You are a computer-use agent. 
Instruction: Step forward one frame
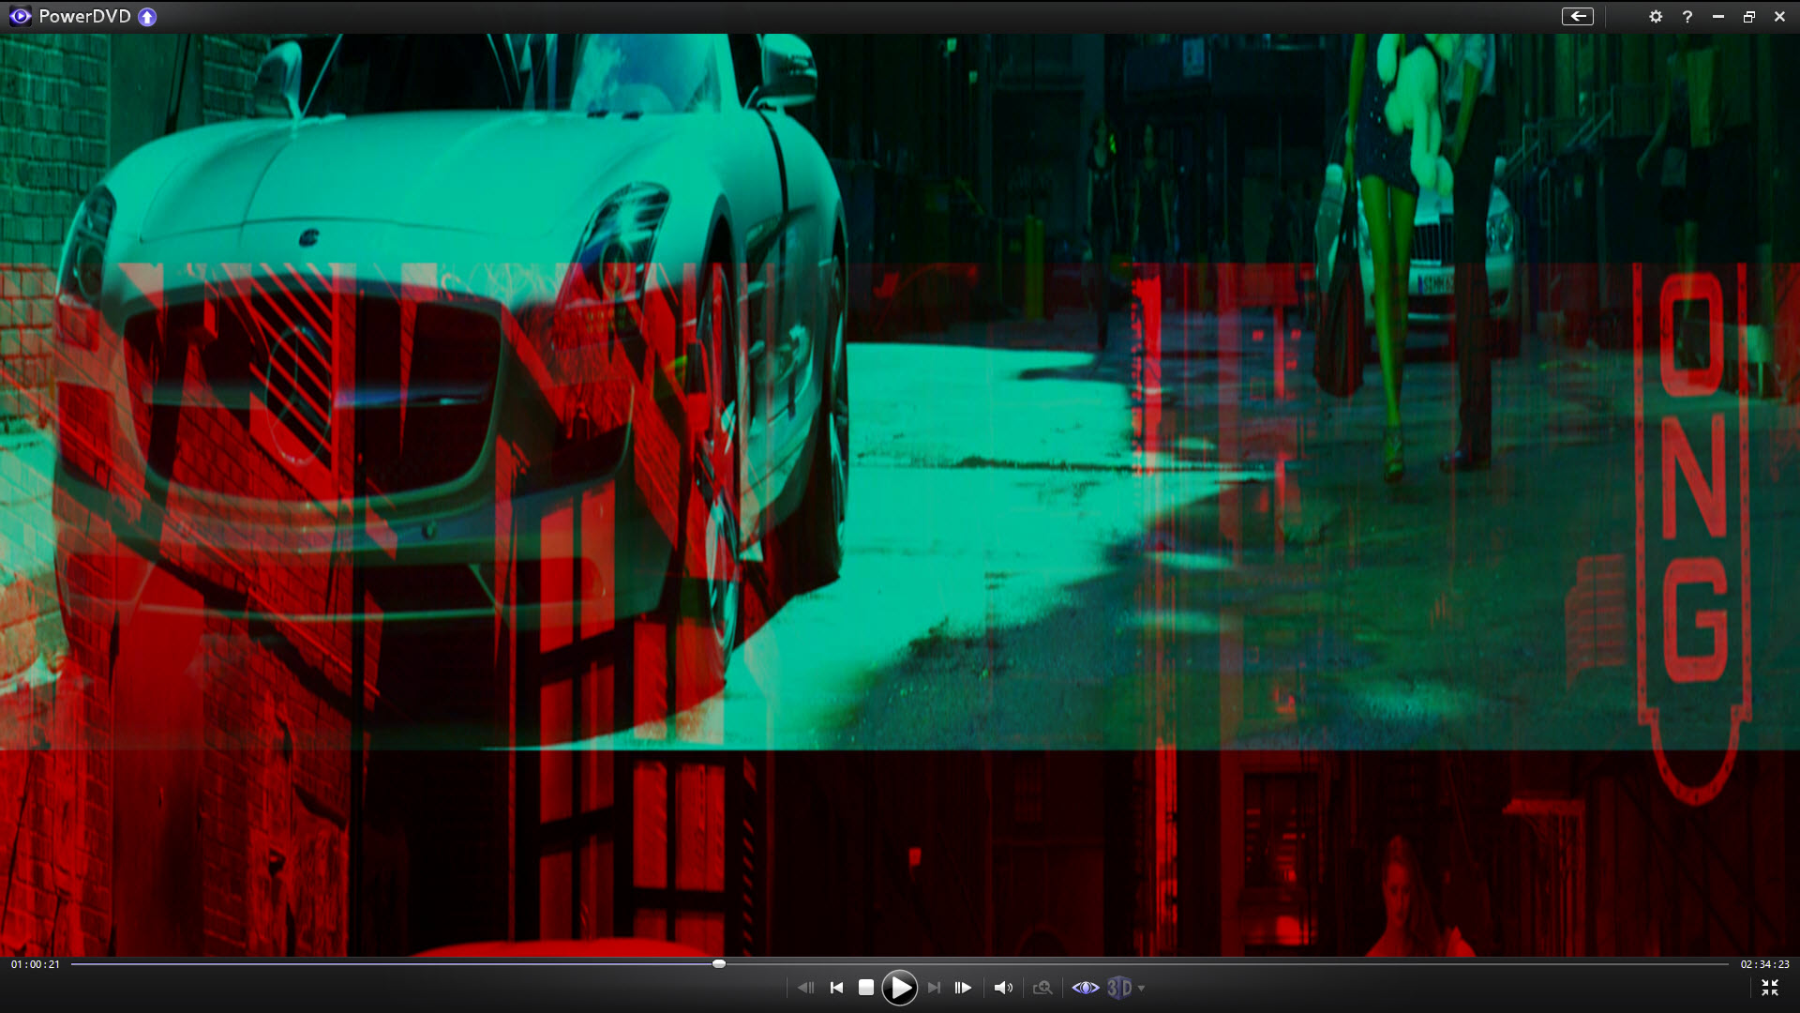[963, 988]
